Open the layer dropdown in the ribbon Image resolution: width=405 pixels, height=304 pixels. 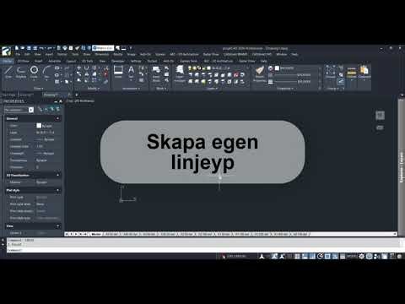(x=218, y=68)
